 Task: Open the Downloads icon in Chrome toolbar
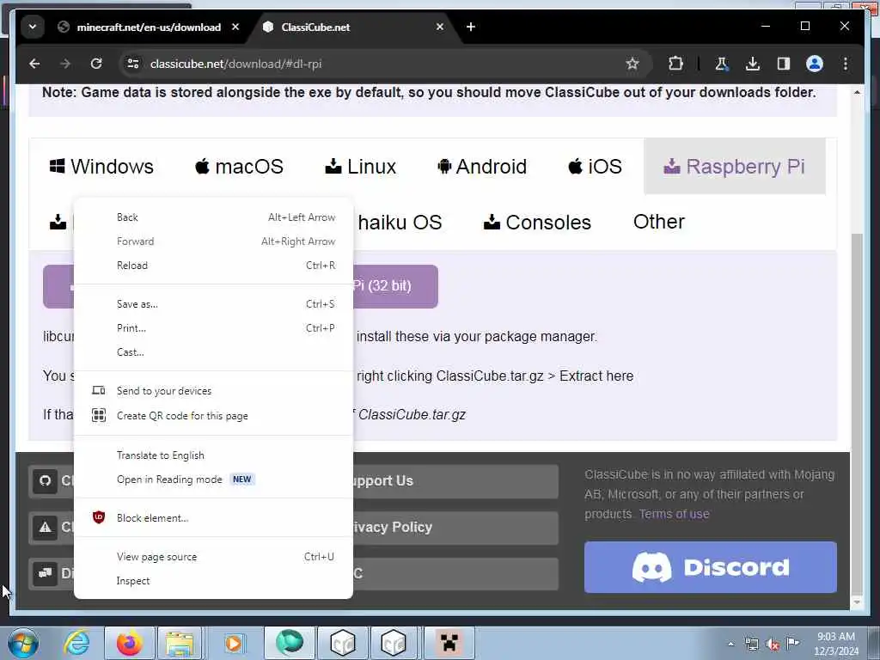pyautogui.click(x=753, y=64)
